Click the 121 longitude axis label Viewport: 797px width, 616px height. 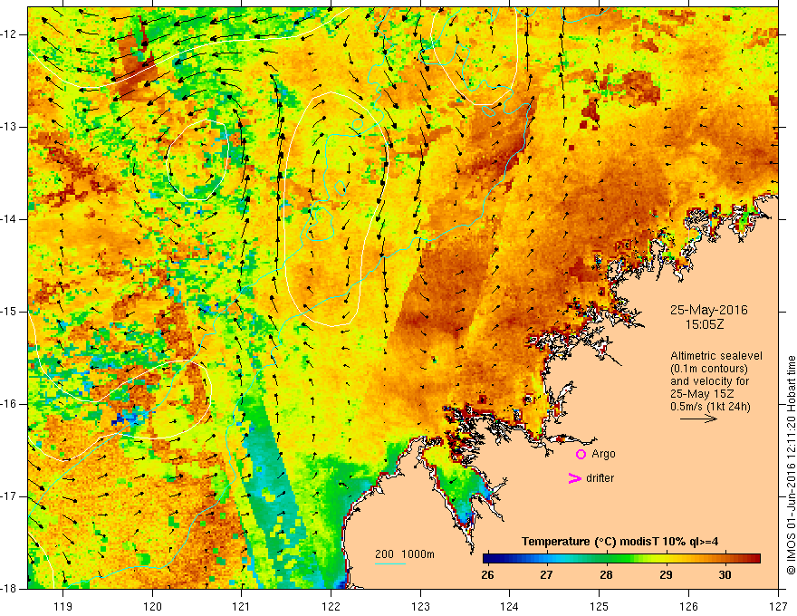point(242,606)
